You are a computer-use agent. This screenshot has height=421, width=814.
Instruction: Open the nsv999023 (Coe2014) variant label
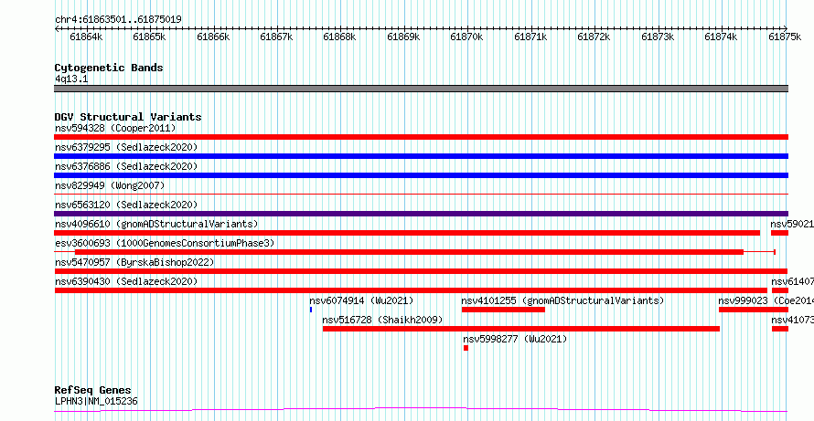(766, 300)
